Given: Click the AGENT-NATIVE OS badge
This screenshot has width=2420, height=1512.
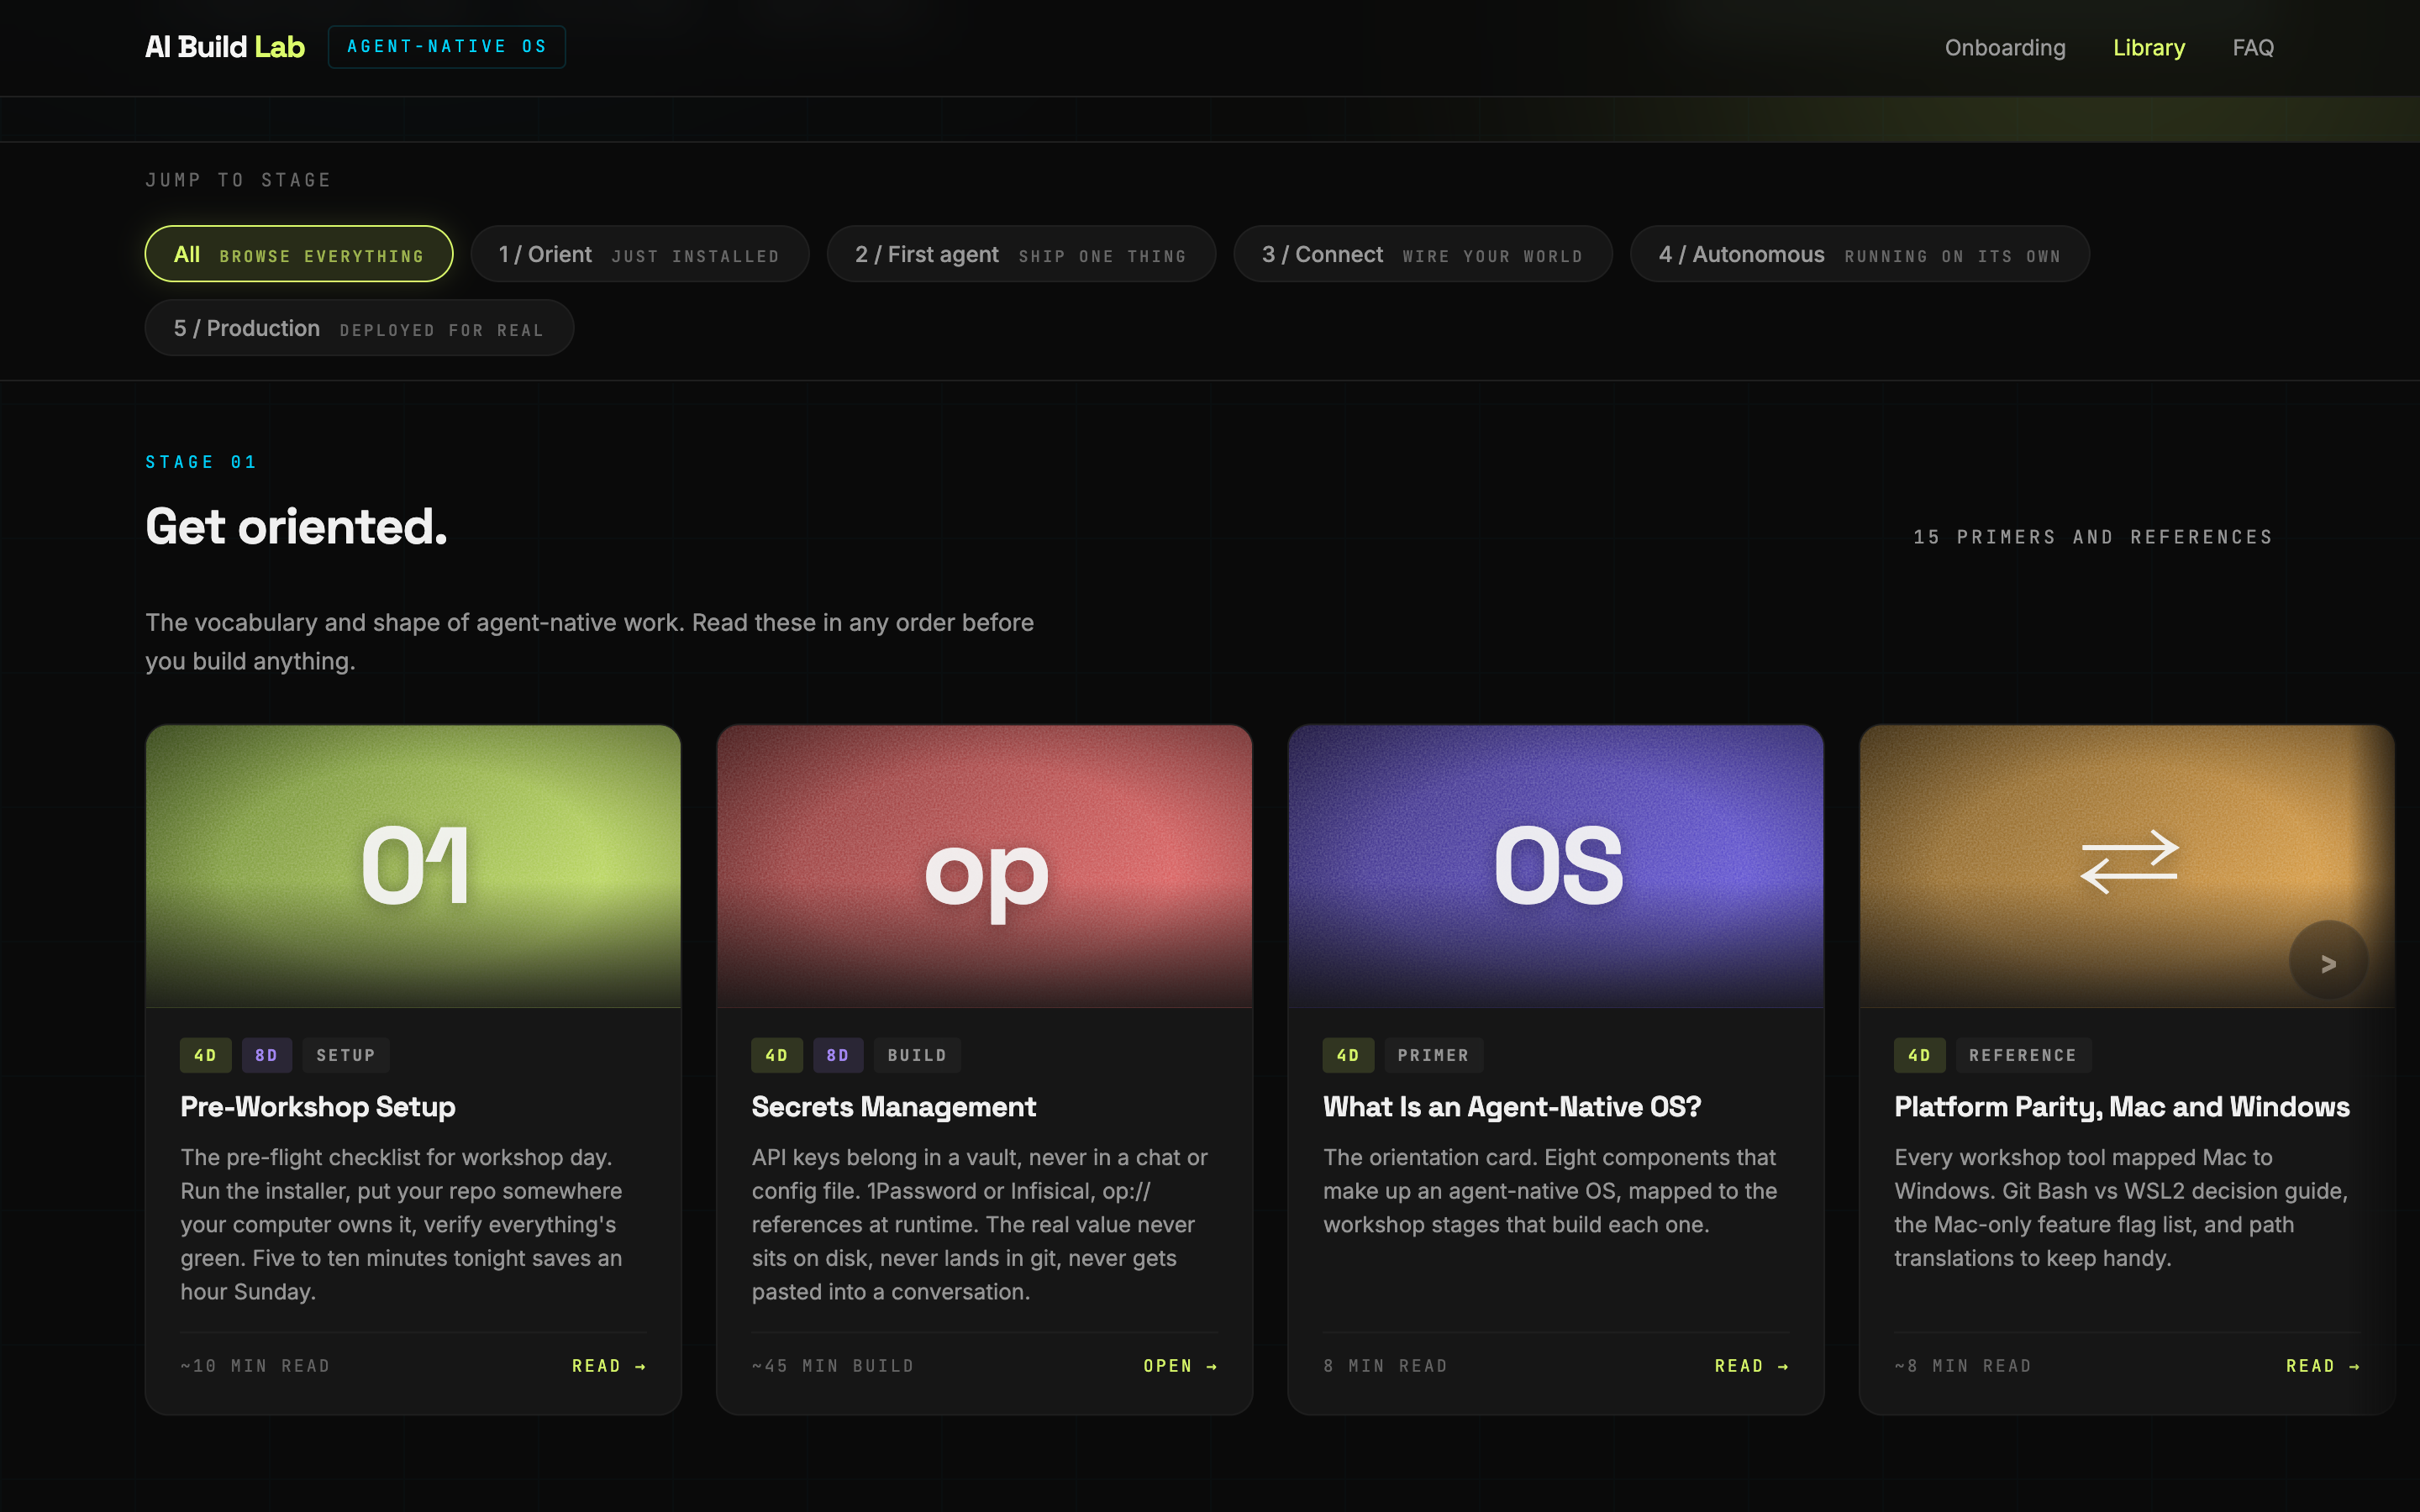Looking at the screenshot, I should click(x=446, y=47).
